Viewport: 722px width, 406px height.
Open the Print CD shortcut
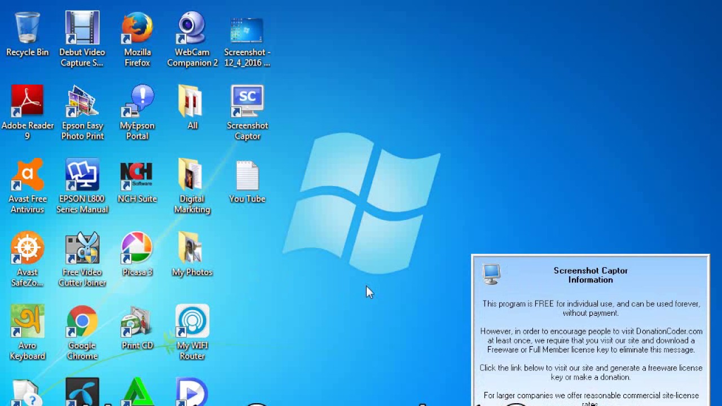(137, 328)
